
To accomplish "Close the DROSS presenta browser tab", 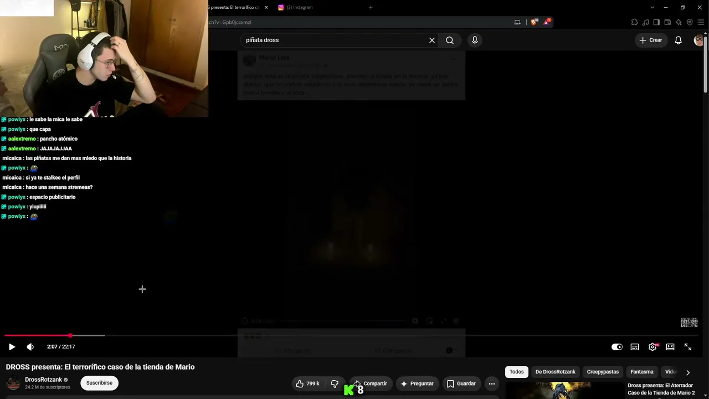I will (x=266, y=7).
